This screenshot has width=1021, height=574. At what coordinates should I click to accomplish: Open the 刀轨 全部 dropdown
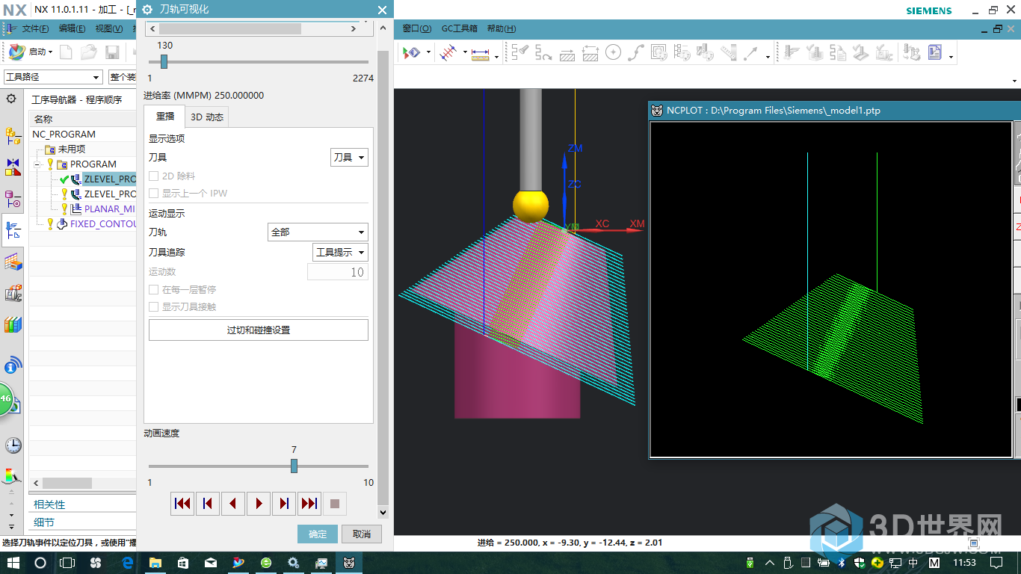pyautogui.click(x=318, y=232)
